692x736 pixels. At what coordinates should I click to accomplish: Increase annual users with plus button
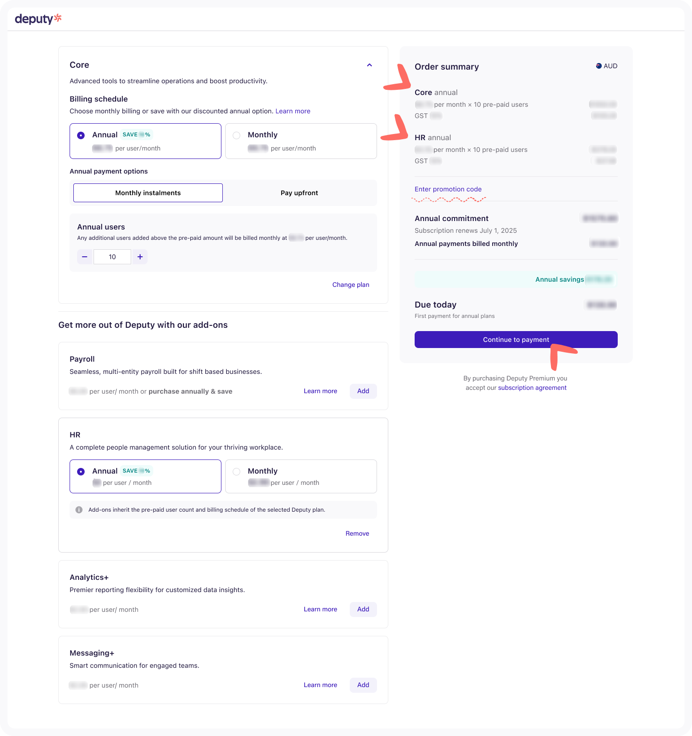click(x=140, y=257)
